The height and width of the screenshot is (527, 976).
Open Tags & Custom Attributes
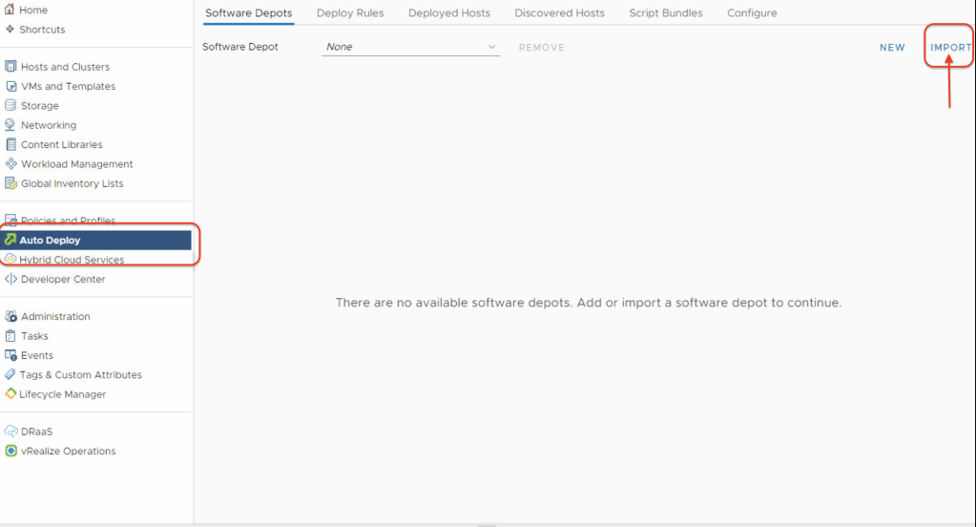(x=80, y=375)
